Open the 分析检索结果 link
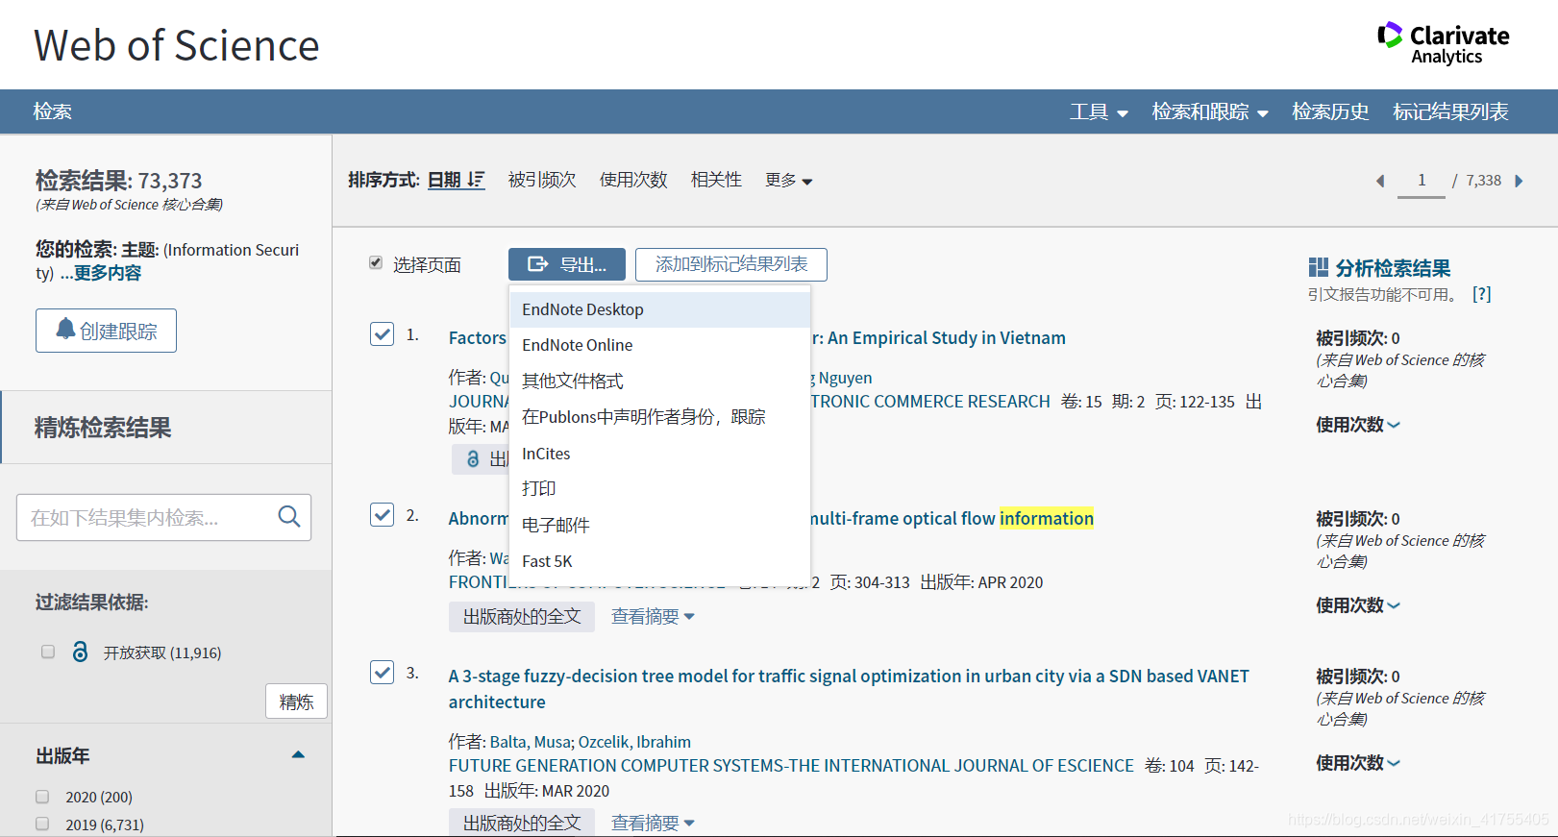 pos(1393,268)
